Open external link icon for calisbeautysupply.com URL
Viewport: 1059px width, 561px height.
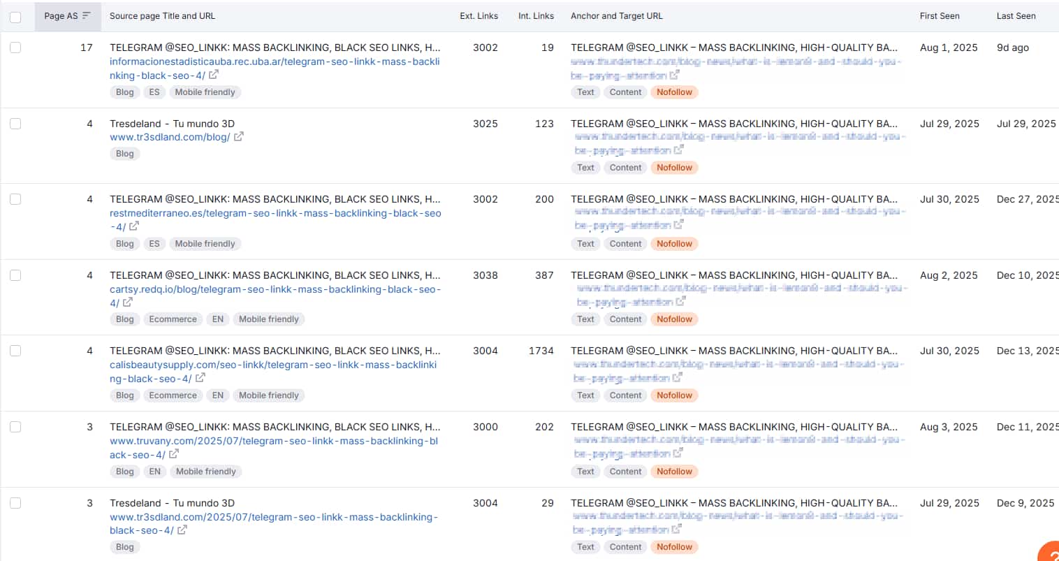point(200,378)
